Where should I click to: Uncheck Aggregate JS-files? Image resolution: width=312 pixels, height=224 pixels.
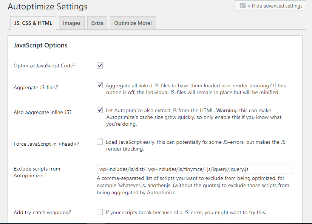point(99,85)
